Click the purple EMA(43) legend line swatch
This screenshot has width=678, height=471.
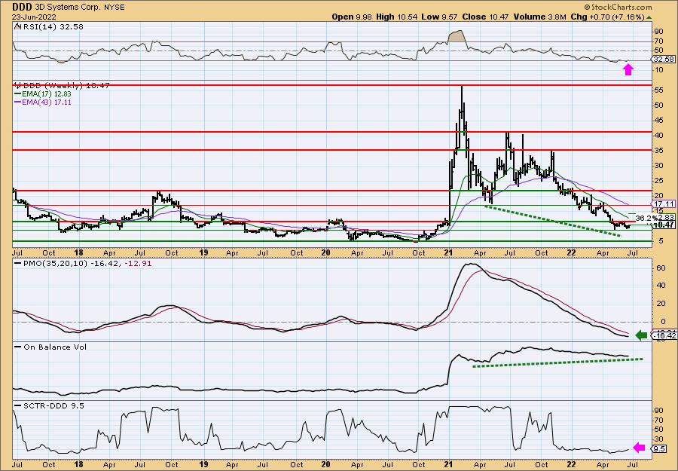coord(18,102)
